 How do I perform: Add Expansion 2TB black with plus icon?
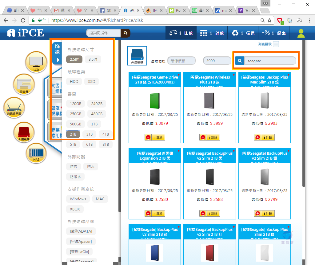point(148,214)
